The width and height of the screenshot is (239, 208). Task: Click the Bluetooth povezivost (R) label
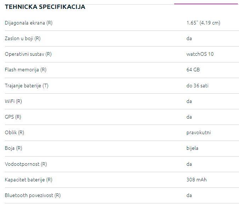(x=33, y=195)
